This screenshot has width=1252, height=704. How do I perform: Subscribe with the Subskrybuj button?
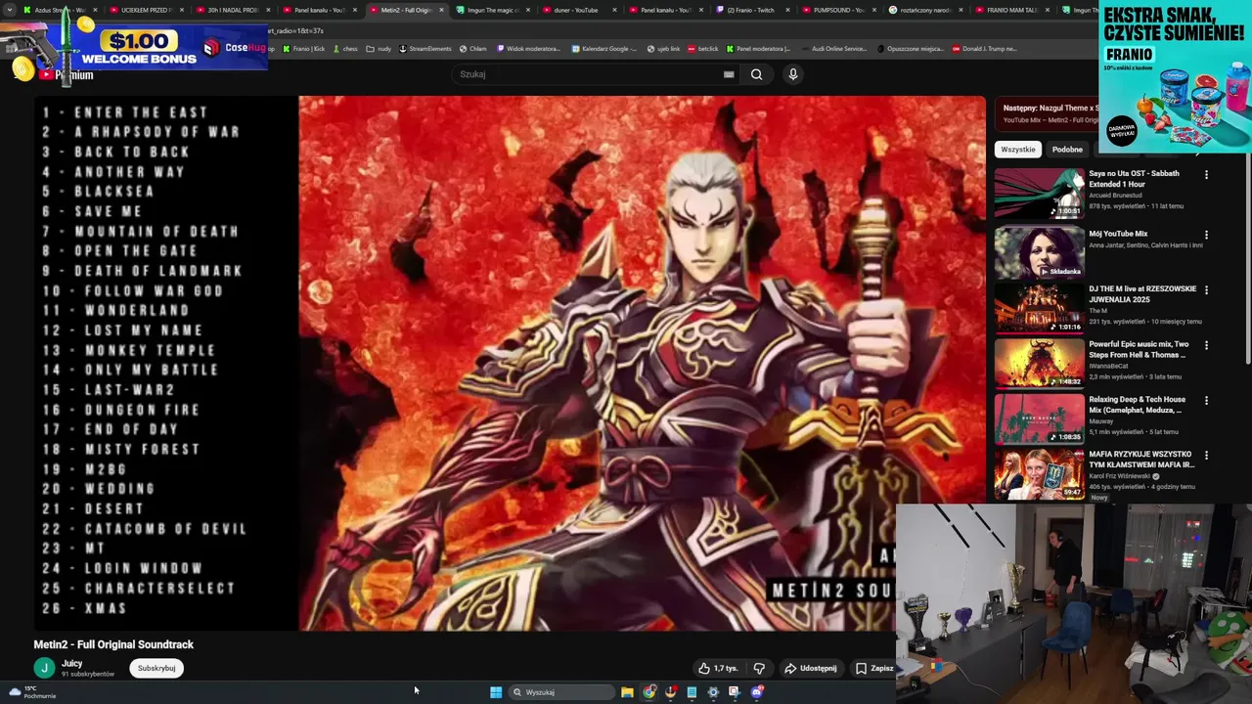pyautogui.click(x=156, y=669)
